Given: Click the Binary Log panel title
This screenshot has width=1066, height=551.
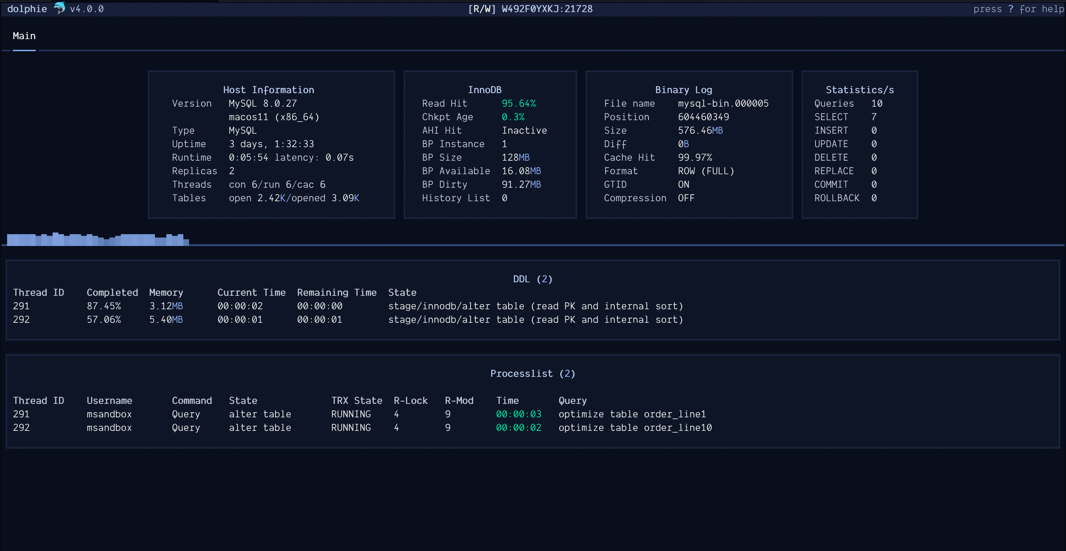Looking at the screenshot, I should tap(683, 90).
